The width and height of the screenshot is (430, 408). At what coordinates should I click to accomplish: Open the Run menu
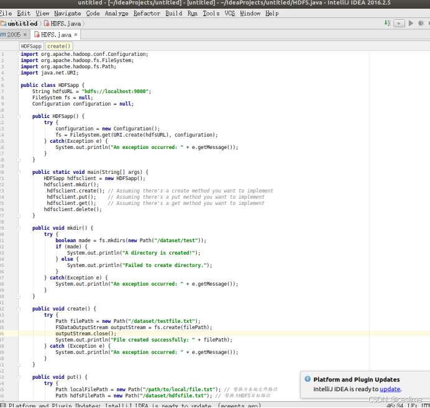click(x=192, y=13)
